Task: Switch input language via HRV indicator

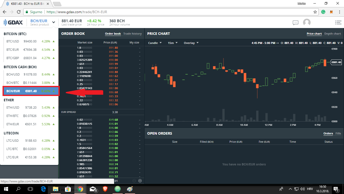Action: click(310, 189)
